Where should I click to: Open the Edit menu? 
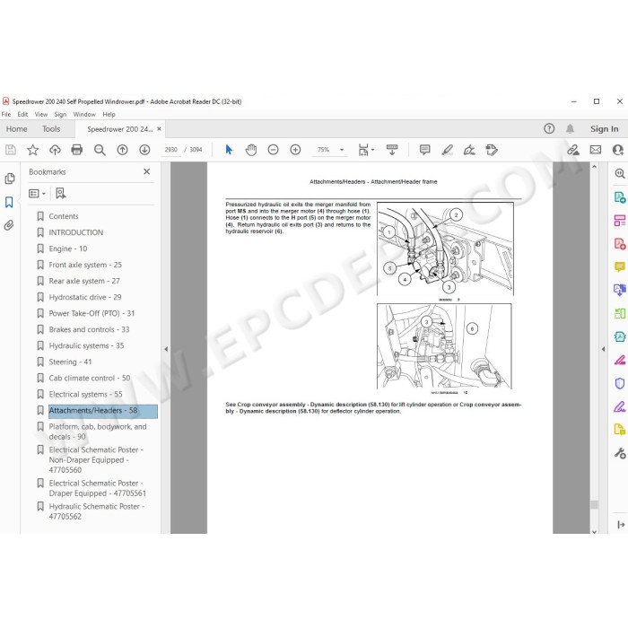(22, 114)
